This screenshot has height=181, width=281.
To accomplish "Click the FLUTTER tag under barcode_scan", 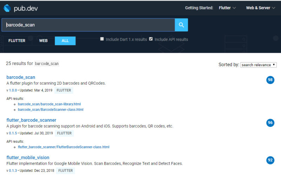I will coord(64,90).
